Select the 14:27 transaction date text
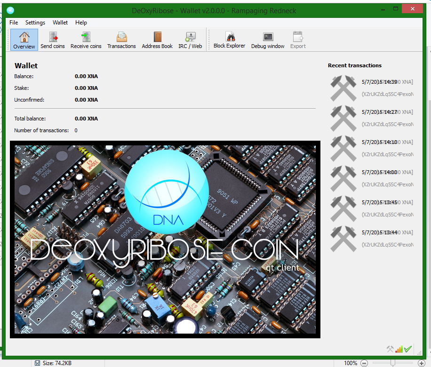 [x=379, y=112]
